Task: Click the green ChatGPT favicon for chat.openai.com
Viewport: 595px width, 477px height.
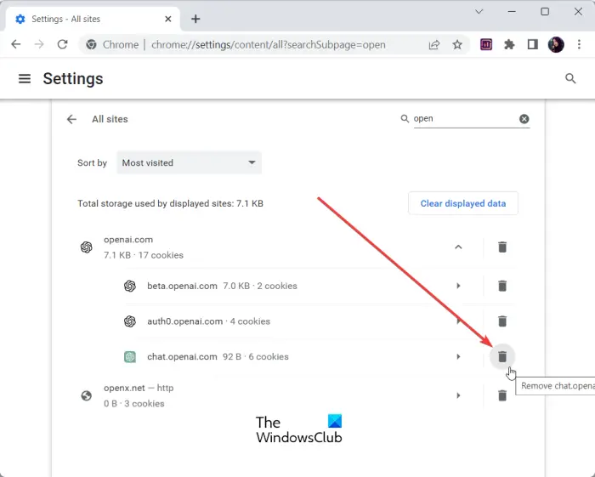Action: coord(130,356)
